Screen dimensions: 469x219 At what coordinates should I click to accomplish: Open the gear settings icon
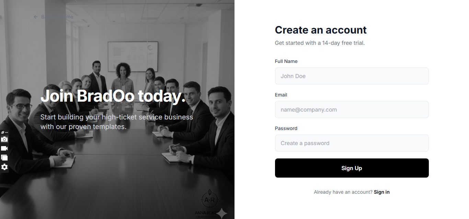point(4,167)
